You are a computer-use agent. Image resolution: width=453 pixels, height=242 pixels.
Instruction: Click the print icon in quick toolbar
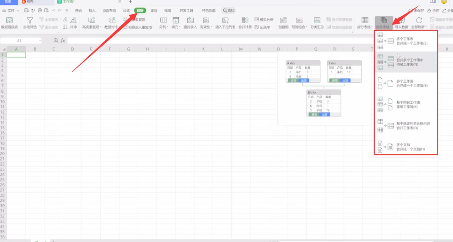click(40, 11)
